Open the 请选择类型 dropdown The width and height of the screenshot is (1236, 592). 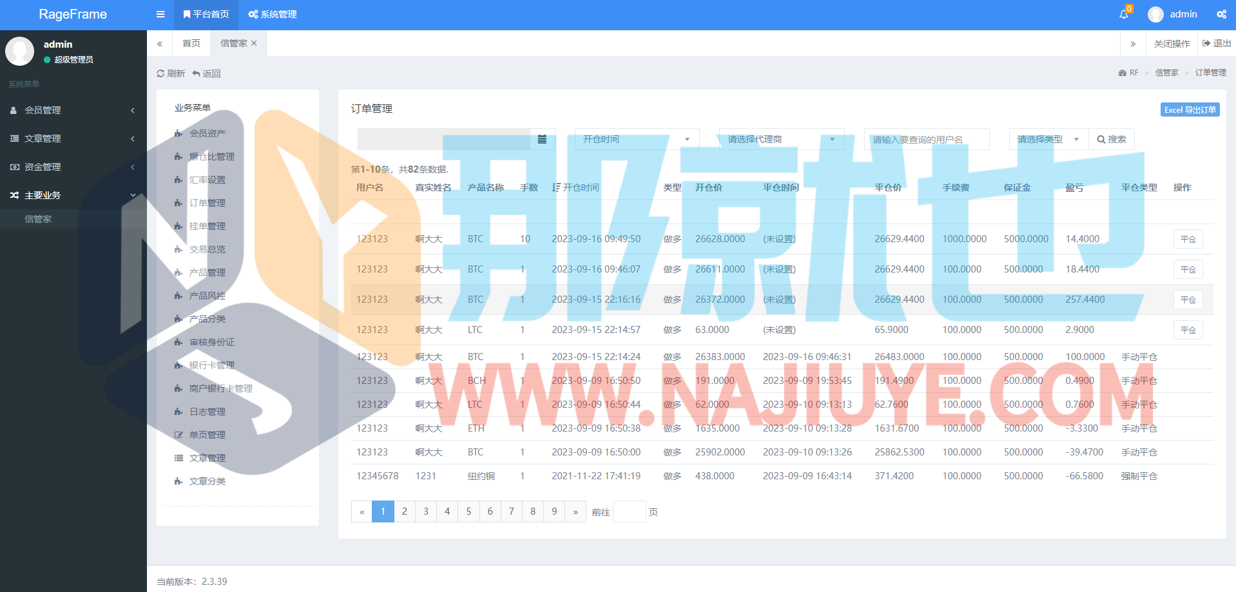pyautogui.click(x=1047, y=139)
